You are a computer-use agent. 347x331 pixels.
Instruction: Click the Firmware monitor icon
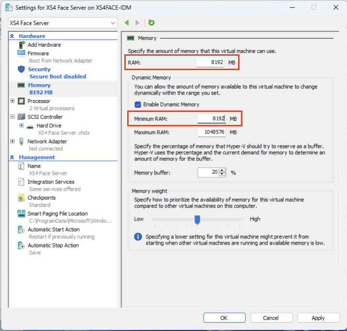click(21, 53)
